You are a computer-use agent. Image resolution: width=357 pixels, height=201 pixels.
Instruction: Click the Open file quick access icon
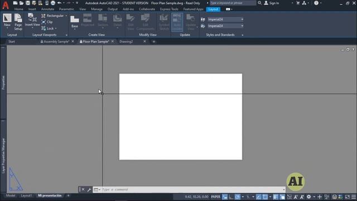21,3
